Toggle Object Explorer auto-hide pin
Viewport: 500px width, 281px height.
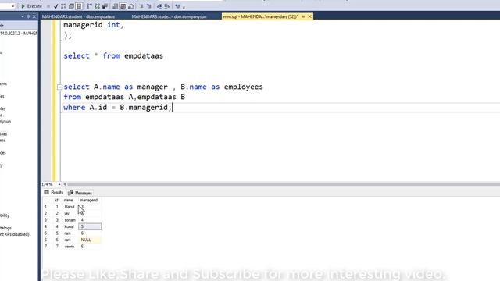(x=28, y=16)
